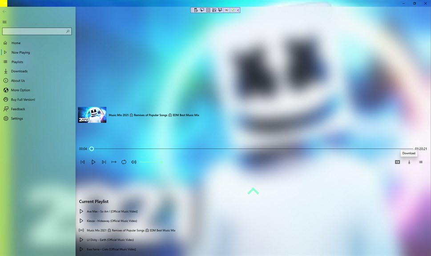Click the now-playing indicator for Music Mix 2021
Viewport: 431px width, 256px height.
(81, 230)
